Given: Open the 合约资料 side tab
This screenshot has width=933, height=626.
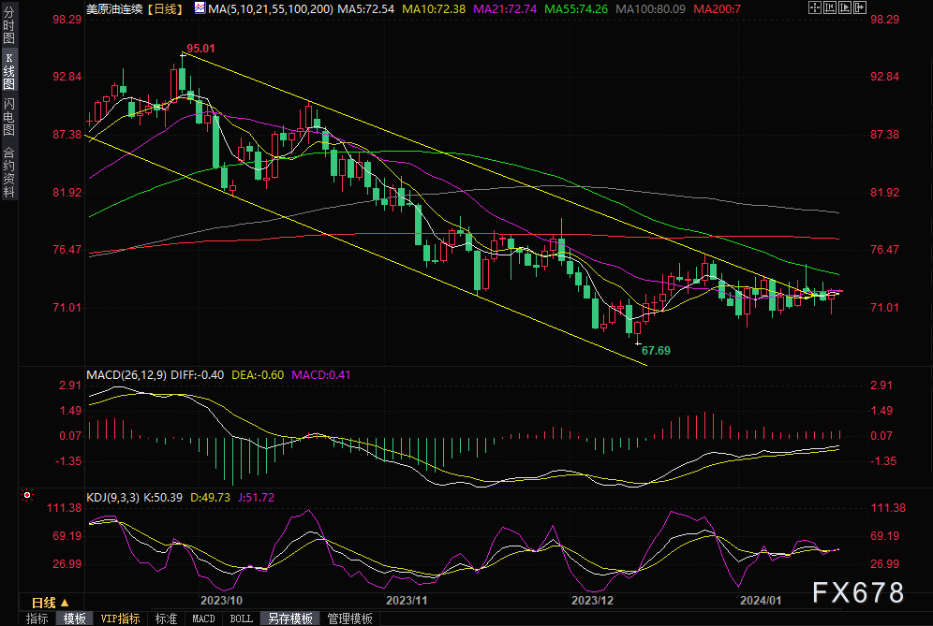Looking at the screenshot, I should pyautogui.click(x=8, y=172).
